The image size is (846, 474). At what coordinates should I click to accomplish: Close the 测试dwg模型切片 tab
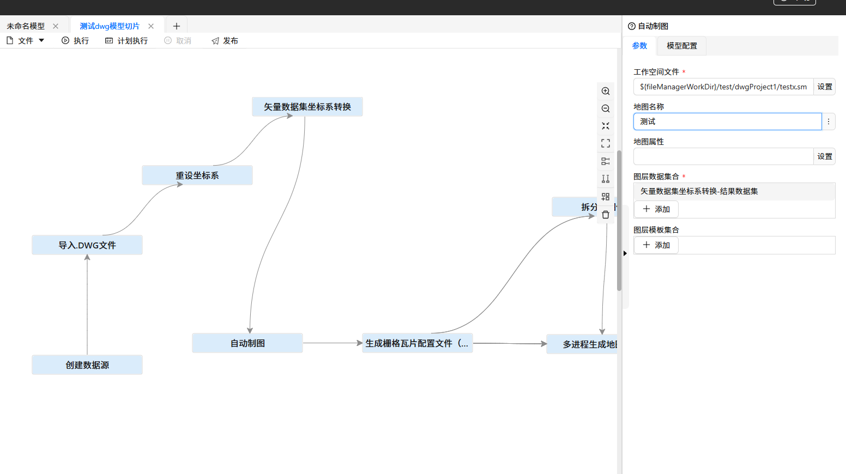[151, 26]
